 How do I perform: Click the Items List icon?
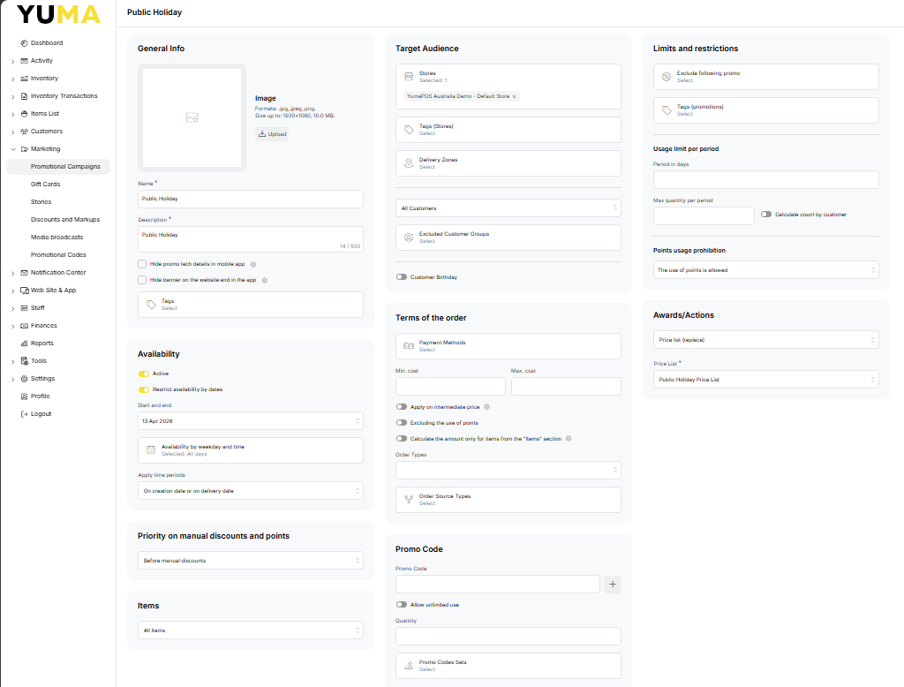coord(24,114)
